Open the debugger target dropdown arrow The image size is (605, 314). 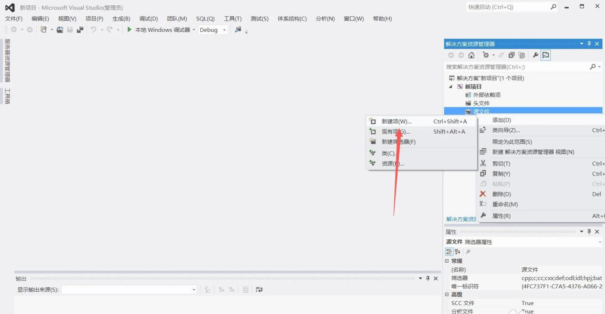pos(194,30)
